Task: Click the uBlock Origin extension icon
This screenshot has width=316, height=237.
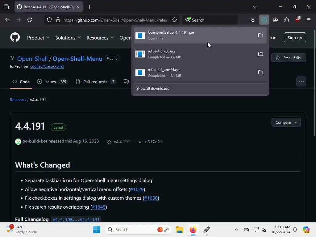Action: [298, 20]
